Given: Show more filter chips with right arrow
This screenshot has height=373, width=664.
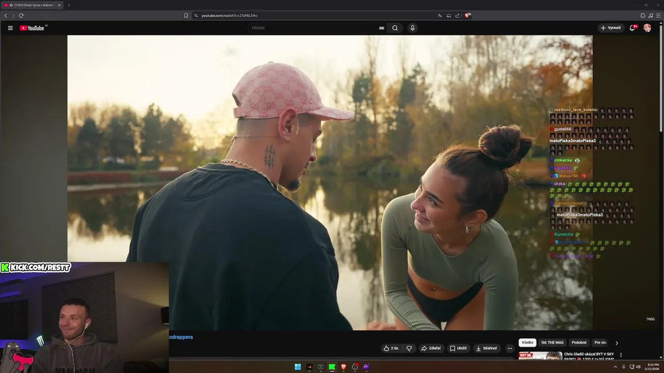Looking at the screenshot, I should [616, 343].
